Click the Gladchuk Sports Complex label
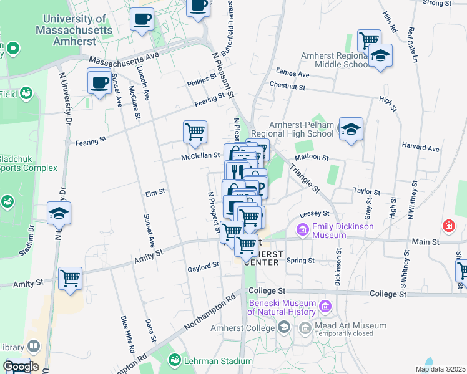Screen dimensions: 467x374 [x=29, y=163]
